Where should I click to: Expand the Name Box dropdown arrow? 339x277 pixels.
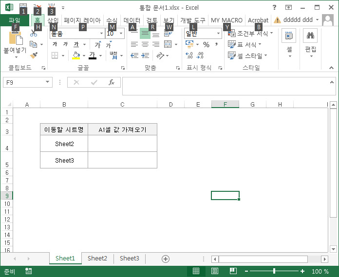(47, 82)
